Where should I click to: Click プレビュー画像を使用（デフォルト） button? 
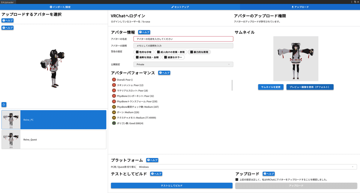310,87
